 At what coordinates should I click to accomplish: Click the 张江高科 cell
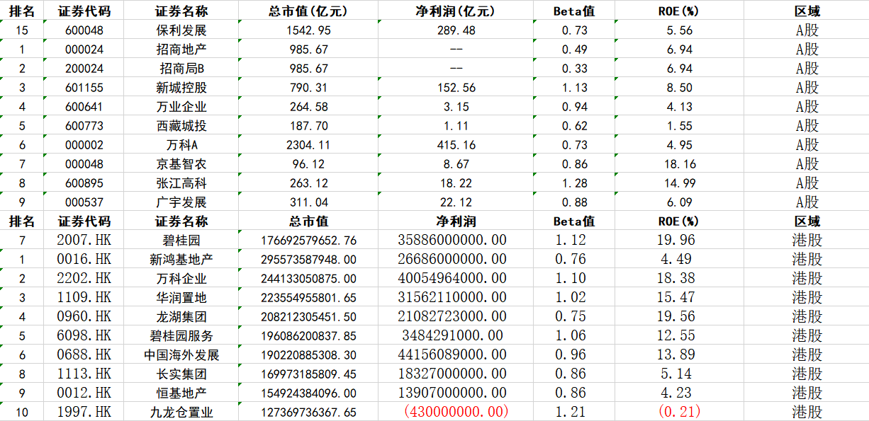click(x=181, y=183)
